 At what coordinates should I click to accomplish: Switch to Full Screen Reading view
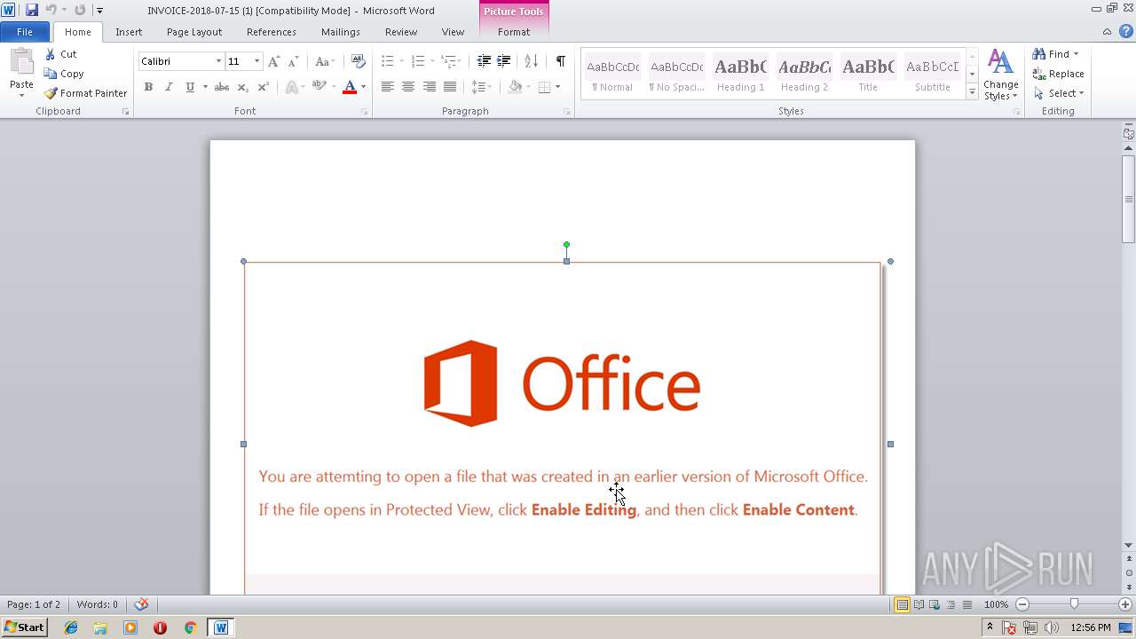(919, 604)
